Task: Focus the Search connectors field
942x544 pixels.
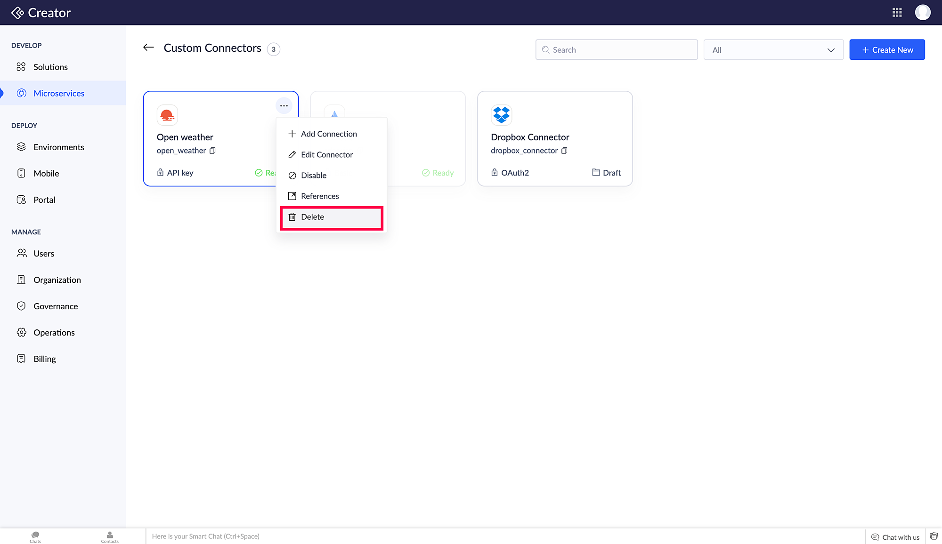Action: coord(616,50)
